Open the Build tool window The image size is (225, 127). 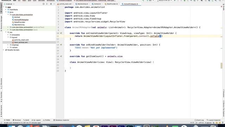[x=26, y=120]
